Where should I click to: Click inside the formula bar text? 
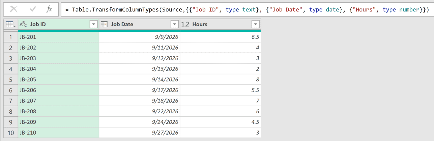(x=247, y=10)
